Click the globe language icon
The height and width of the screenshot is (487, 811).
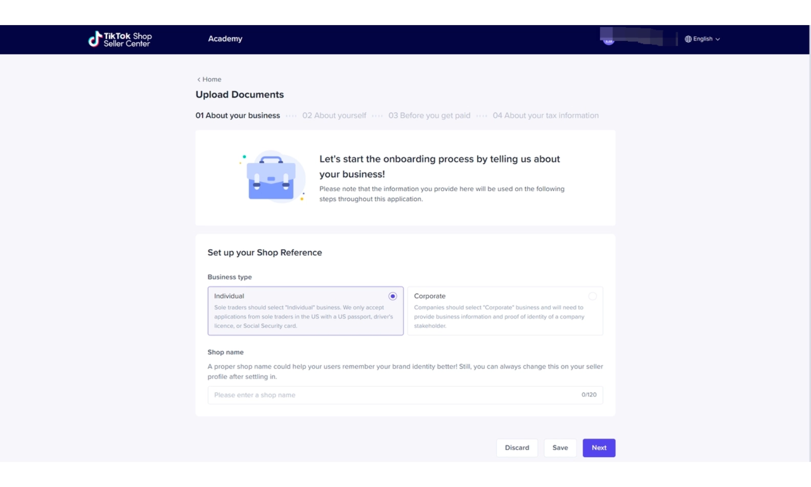[688, 39]
